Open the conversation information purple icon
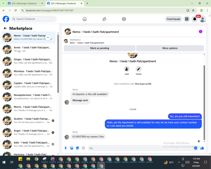Viewport: 211px width, 169px height. [x=200, y=32]
